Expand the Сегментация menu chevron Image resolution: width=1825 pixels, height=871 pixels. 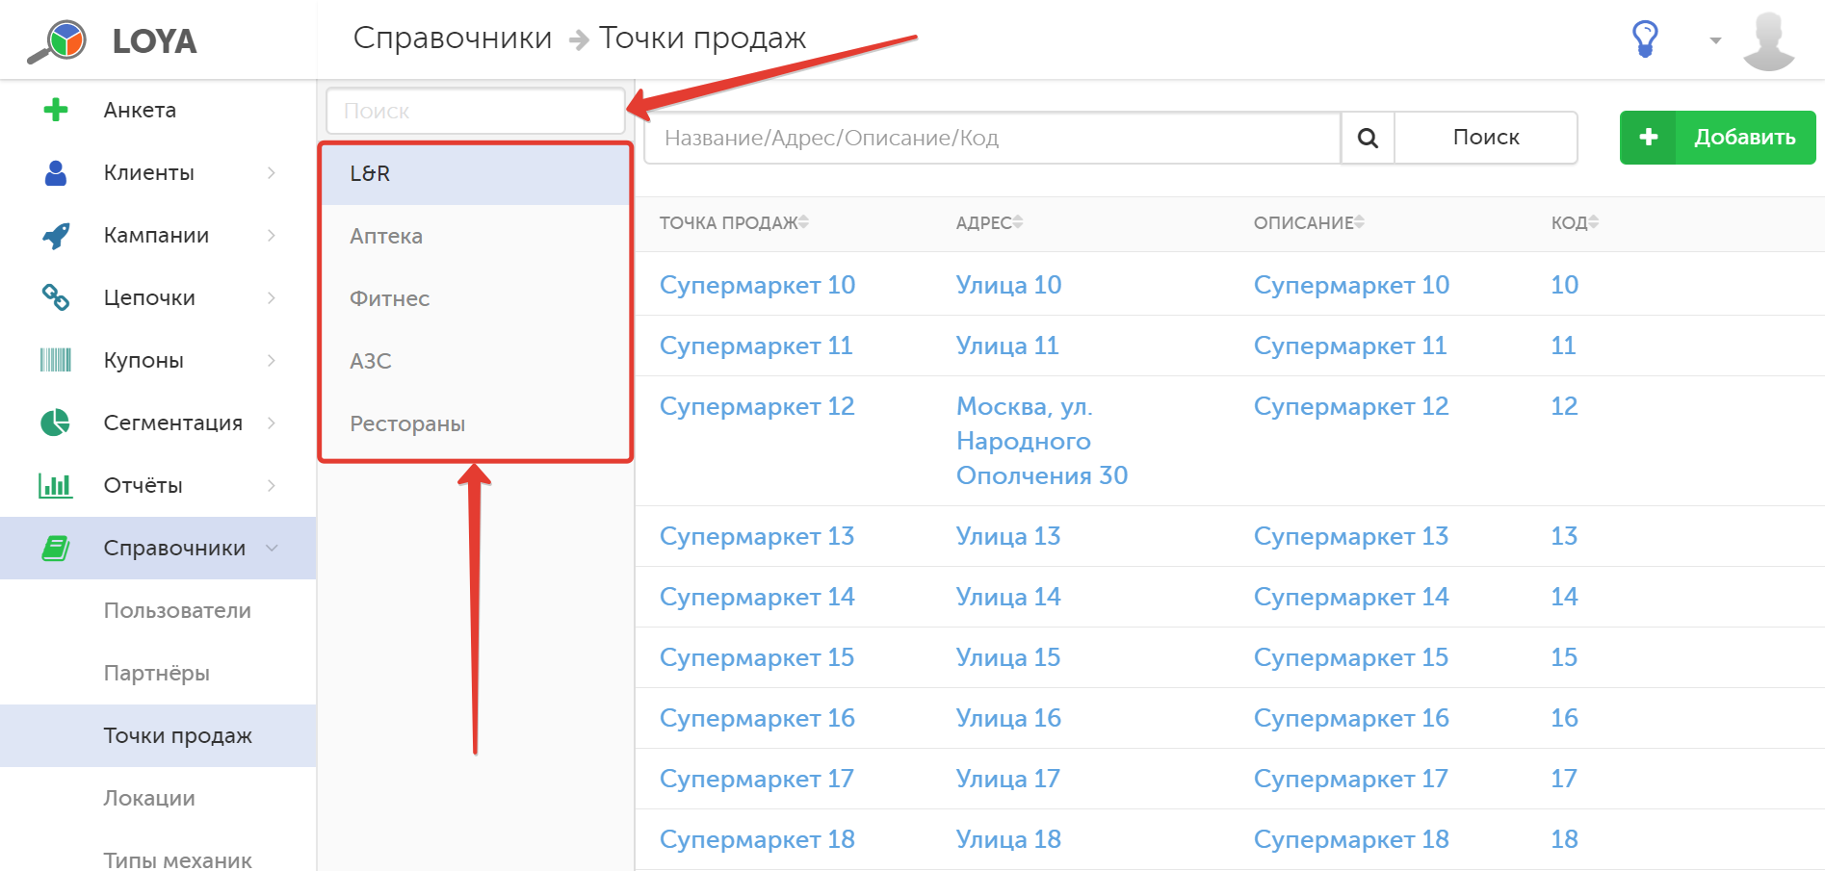(x=272, y=423)
